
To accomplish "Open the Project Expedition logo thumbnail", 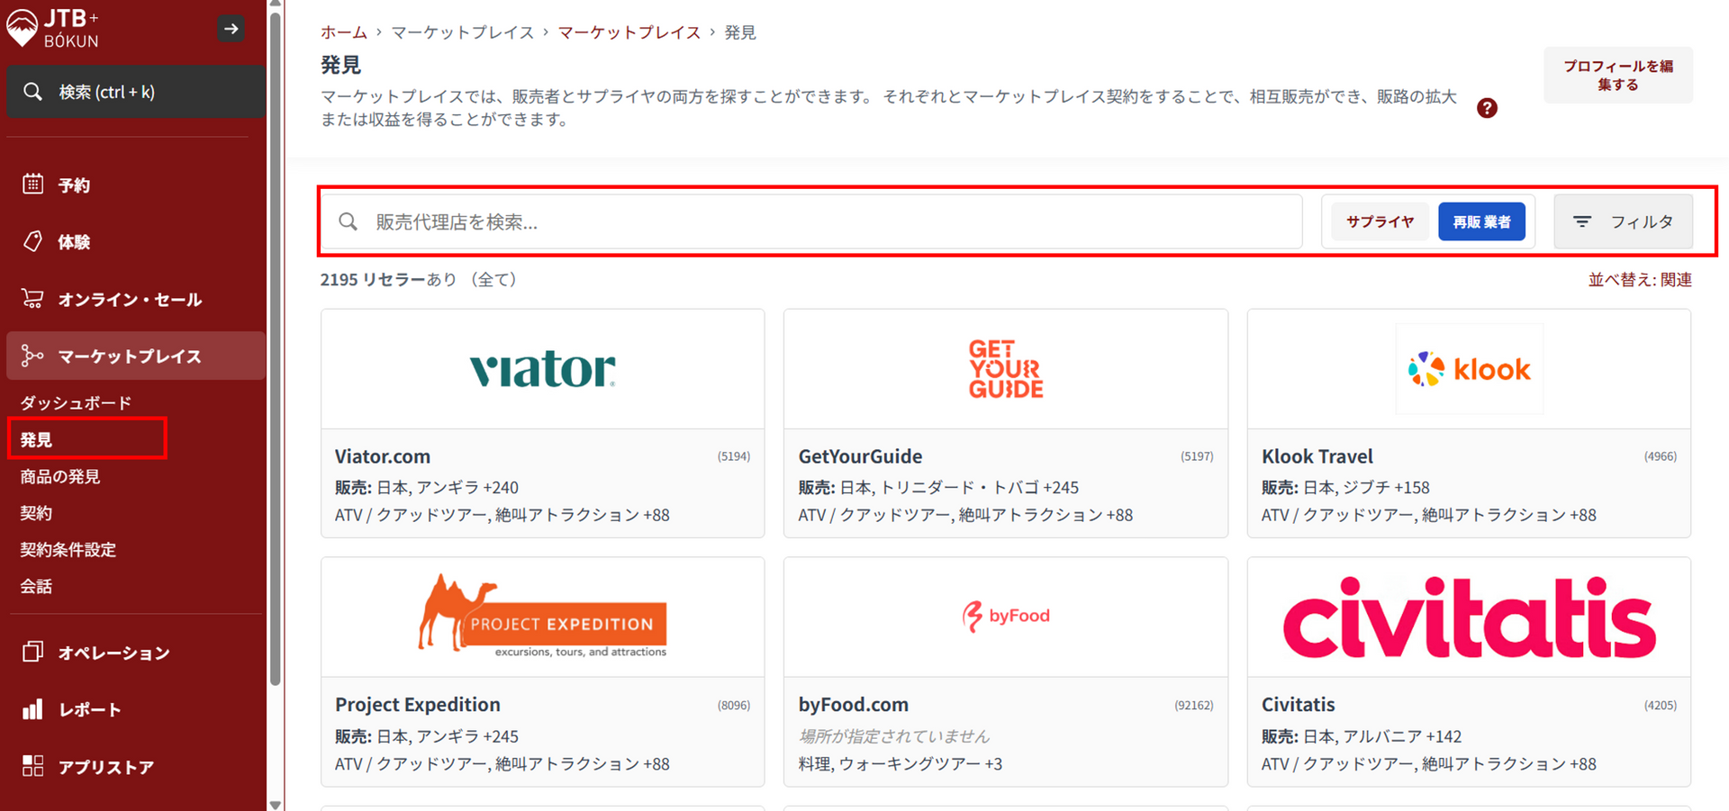I will pyautogui.click(x=543, y=617).
